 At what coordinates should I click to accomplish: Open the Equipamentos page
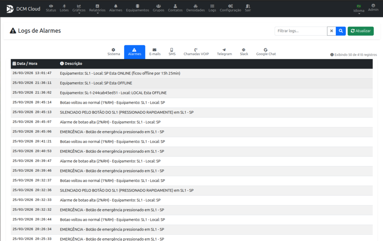pos(137,8)
